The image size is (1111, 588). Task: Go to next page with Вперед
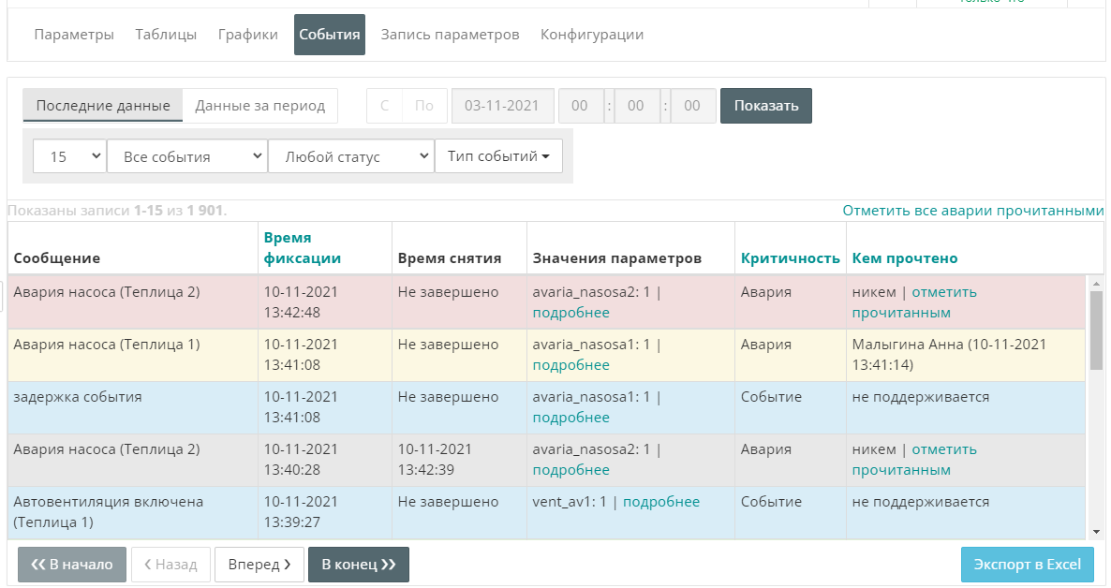pyautogui.click(x=259, y=565)
